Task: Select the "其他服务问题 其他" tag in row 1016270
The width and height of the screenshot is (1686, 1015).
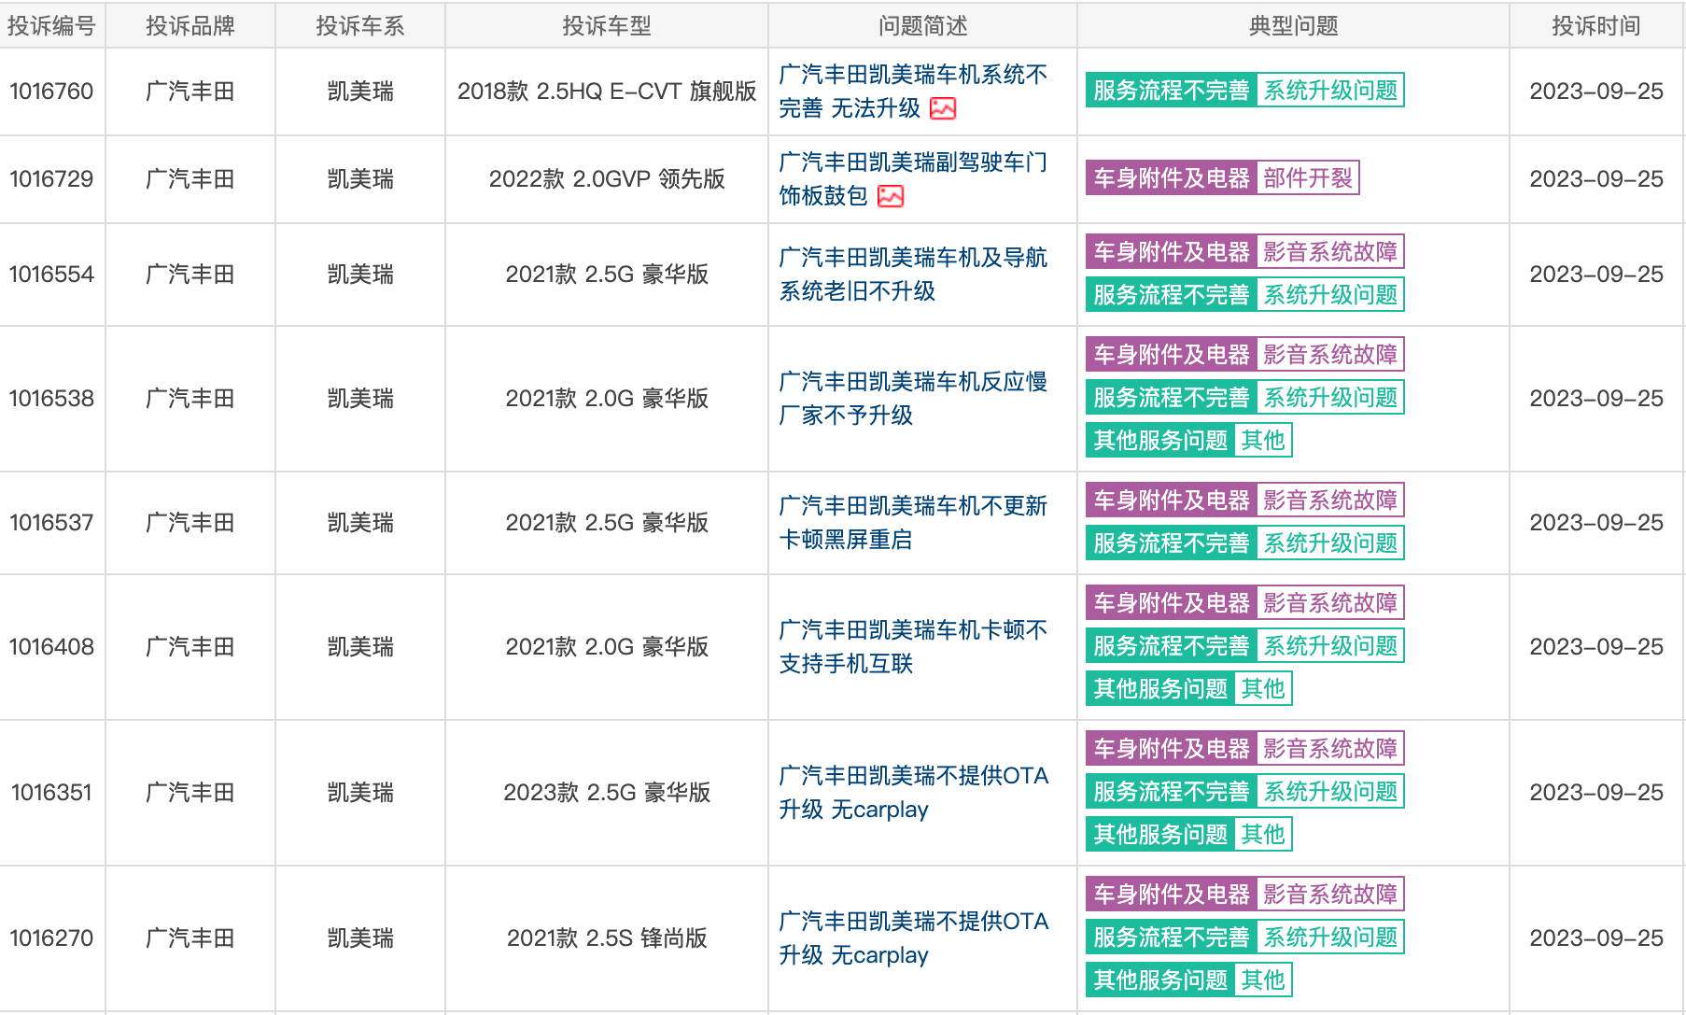Action: 1189,980
